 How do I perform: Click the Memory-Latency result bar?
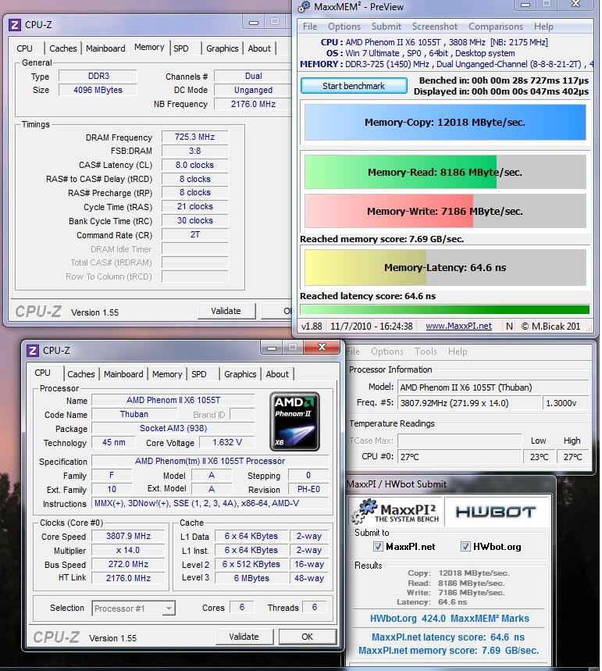click(445, 267)
